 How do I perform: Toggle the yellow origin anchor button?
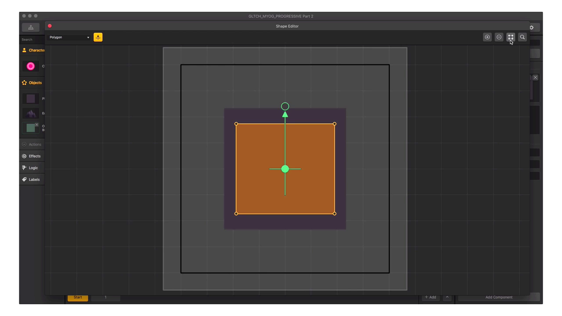click(98, 37)
